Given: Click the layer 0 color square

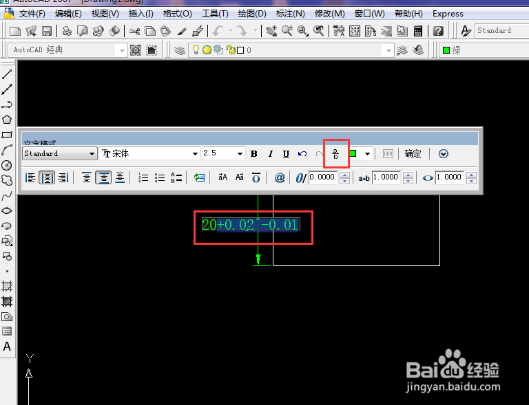Looking at the screenshot, I should [x=240, y=50].
